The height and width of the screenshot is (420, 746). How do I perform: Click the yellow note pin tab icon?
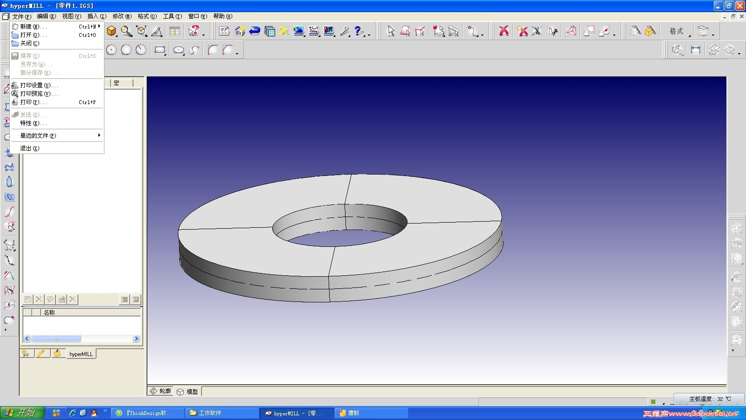[x=57, y=354]
